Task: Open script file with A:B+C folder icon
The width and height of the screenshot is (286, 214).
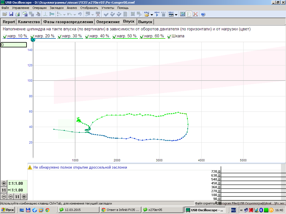Action: (x=147, y=14)
